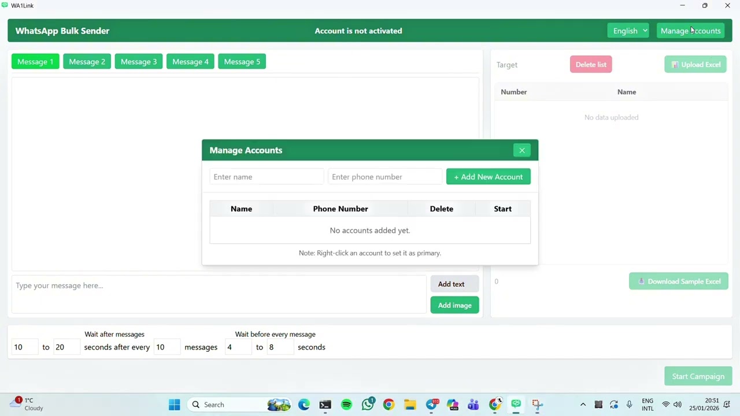Screen dimensions: 740x416
Task: Focus the Type your message here box
Action: [x=219, y=294]
